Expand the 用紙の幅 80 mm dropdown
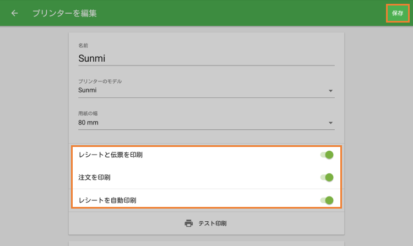413x246 pixels. (204, 123)
